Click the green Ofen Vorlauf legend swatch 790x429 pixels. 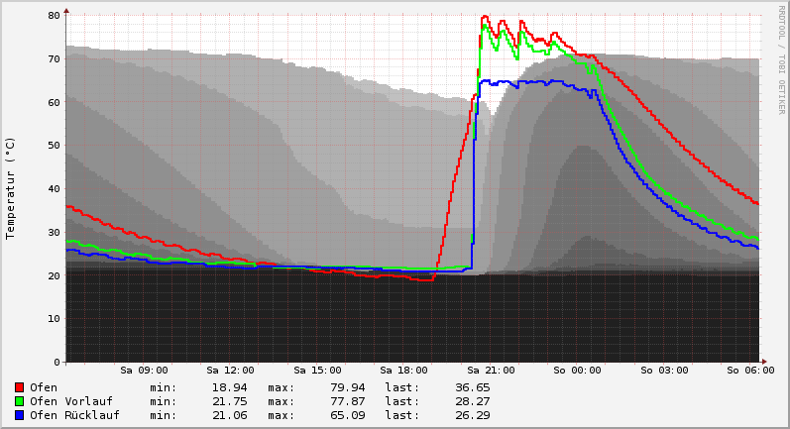pos(19,401)
